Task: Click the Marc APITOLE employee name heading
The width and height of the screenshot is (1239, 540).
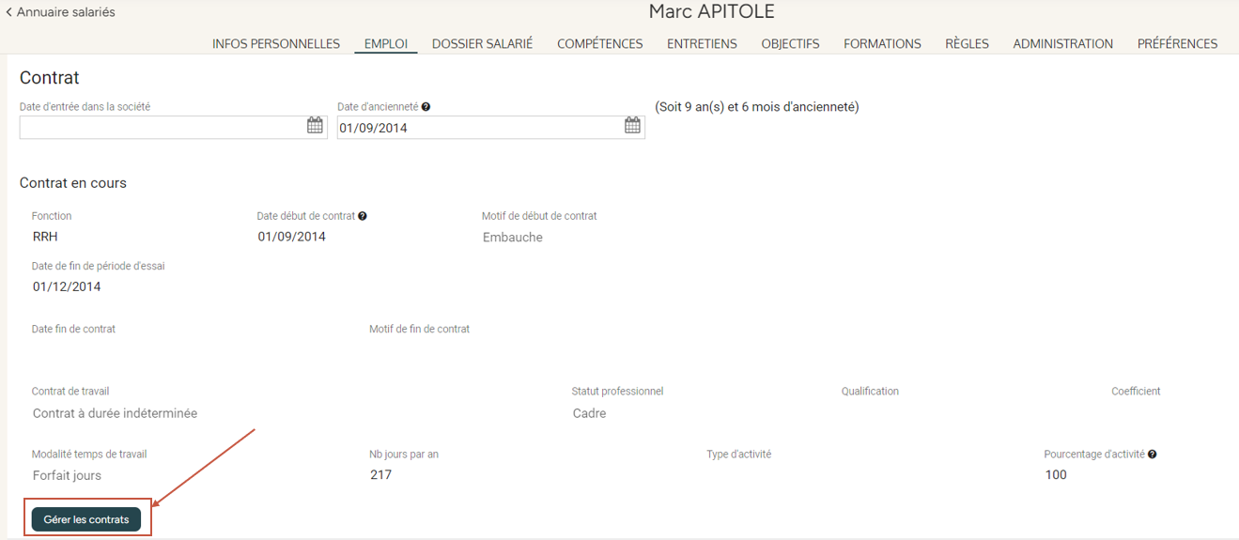Action: click(711, 12)
